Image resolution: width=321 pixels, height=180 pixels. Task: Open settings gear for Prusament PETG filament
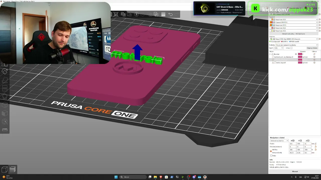pos(319,25)
